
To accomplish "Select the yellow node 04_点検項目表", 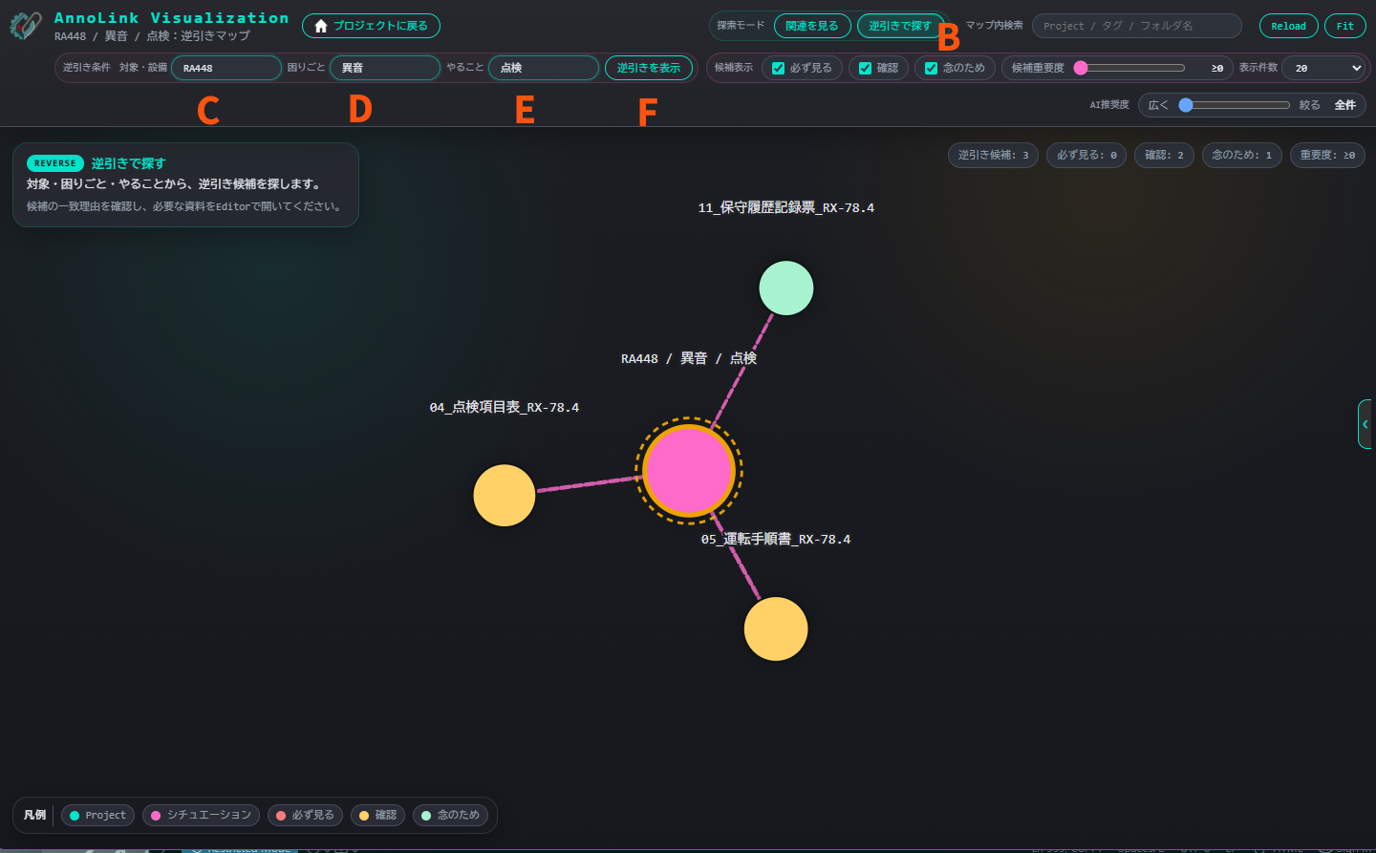I will click(x=505, y=495).
